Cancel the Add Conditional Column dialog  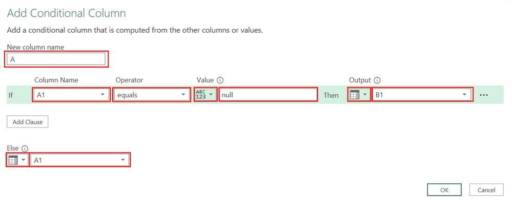click(x=486, y=190)
